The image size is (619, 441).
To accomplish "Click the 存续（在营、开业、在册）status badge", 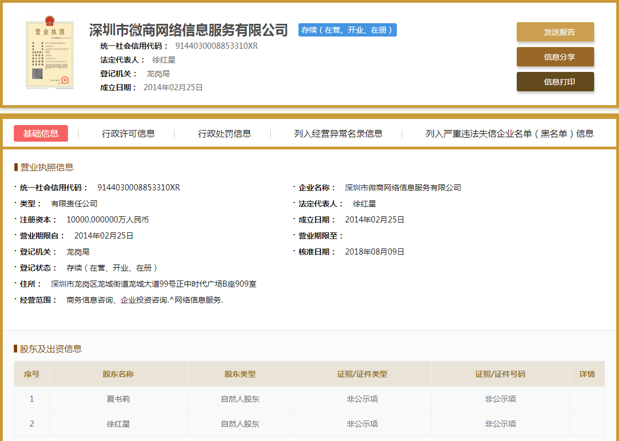I will (347, 30).
